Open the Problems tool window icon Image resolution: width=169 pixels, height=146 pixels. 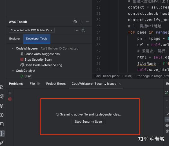click(2, 134)
